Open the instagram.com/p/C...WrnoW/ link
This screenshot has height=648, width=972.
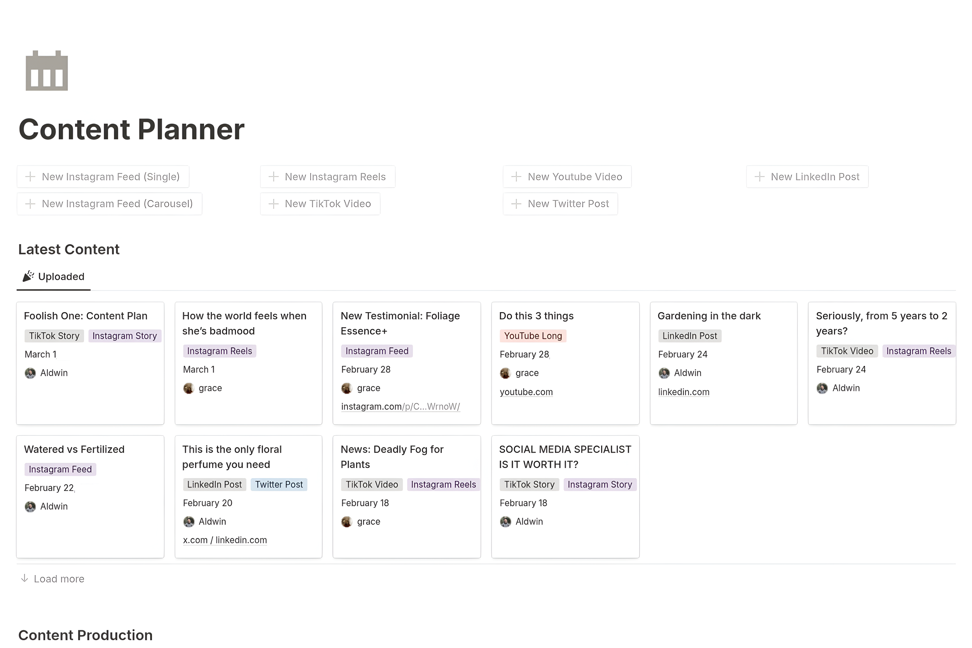tap(400, 407)
